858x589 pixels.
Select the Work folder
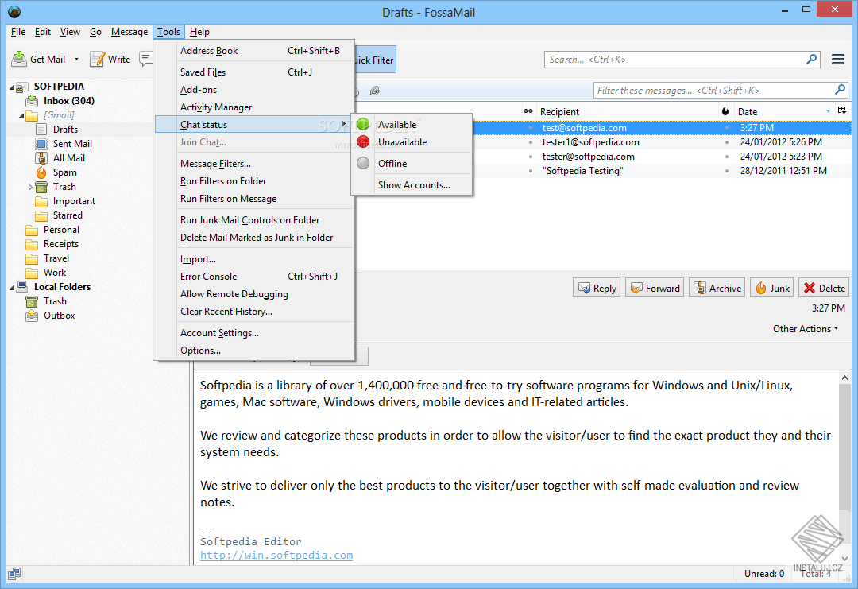click(x=55, y=272)
